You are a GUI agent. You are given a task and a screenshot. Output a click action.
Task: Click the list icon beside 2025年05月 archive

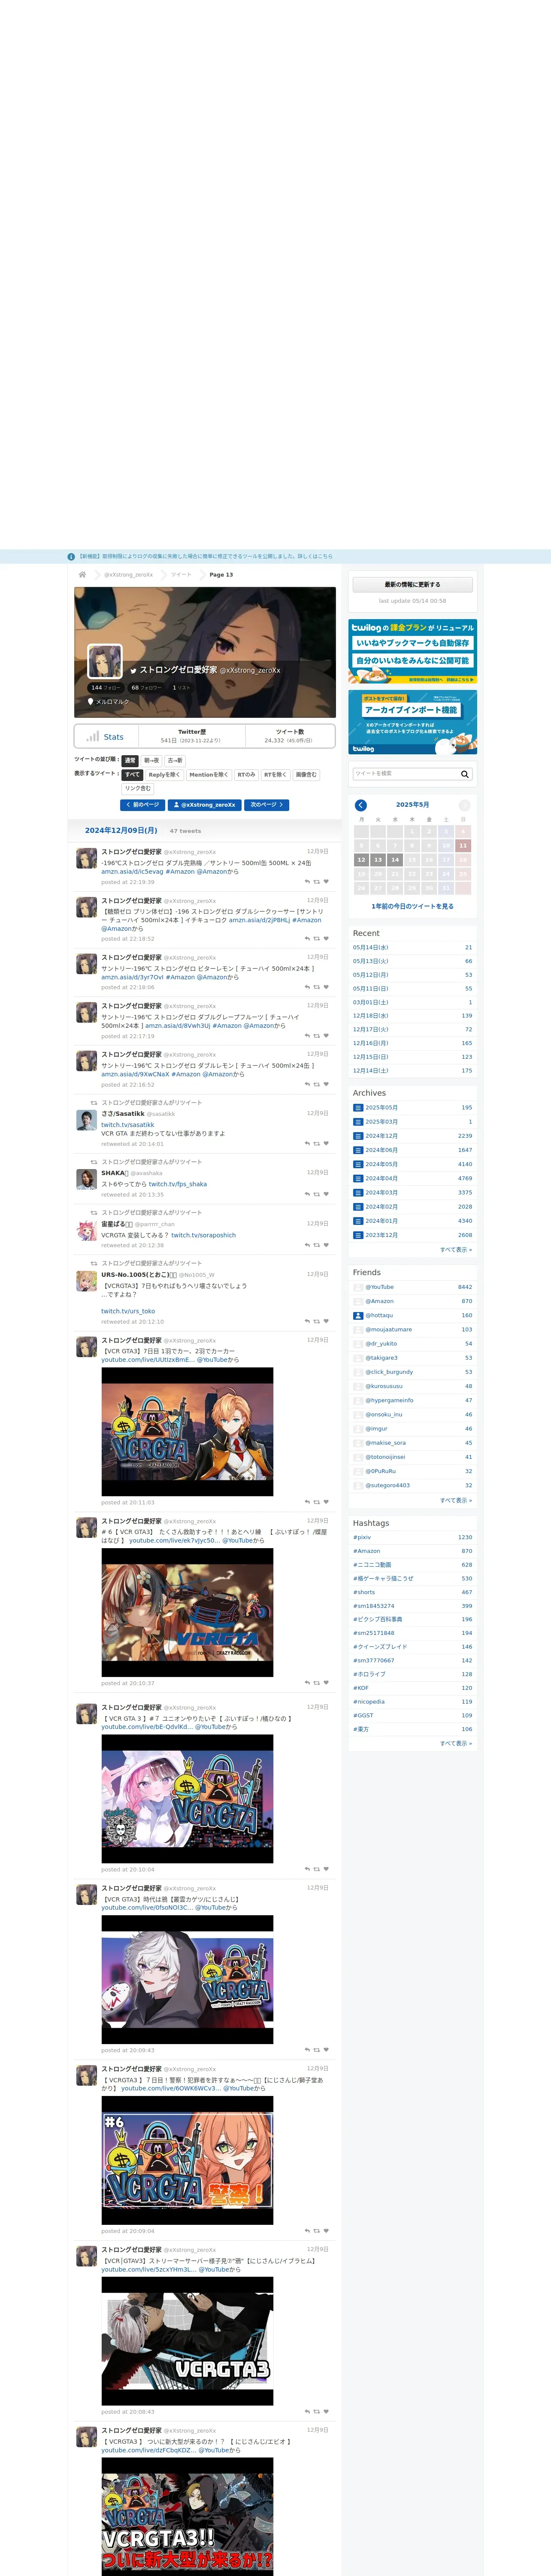(358, 1108)
